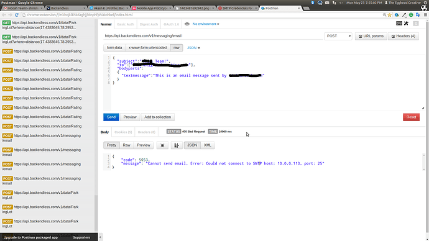Click the Google Translate extension icon
Screen dimensions: 429x241
point(418,15)
